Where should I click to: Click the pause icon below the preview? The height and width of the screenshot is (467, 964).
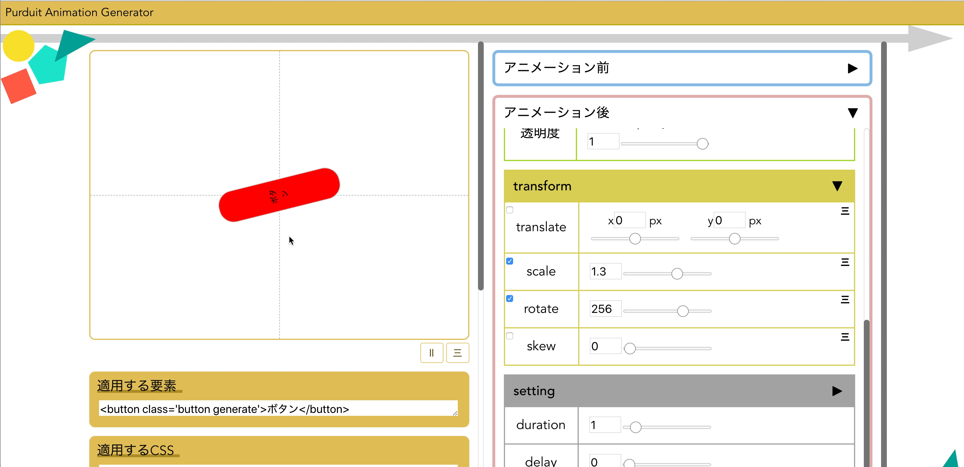[x=432, y=353]
